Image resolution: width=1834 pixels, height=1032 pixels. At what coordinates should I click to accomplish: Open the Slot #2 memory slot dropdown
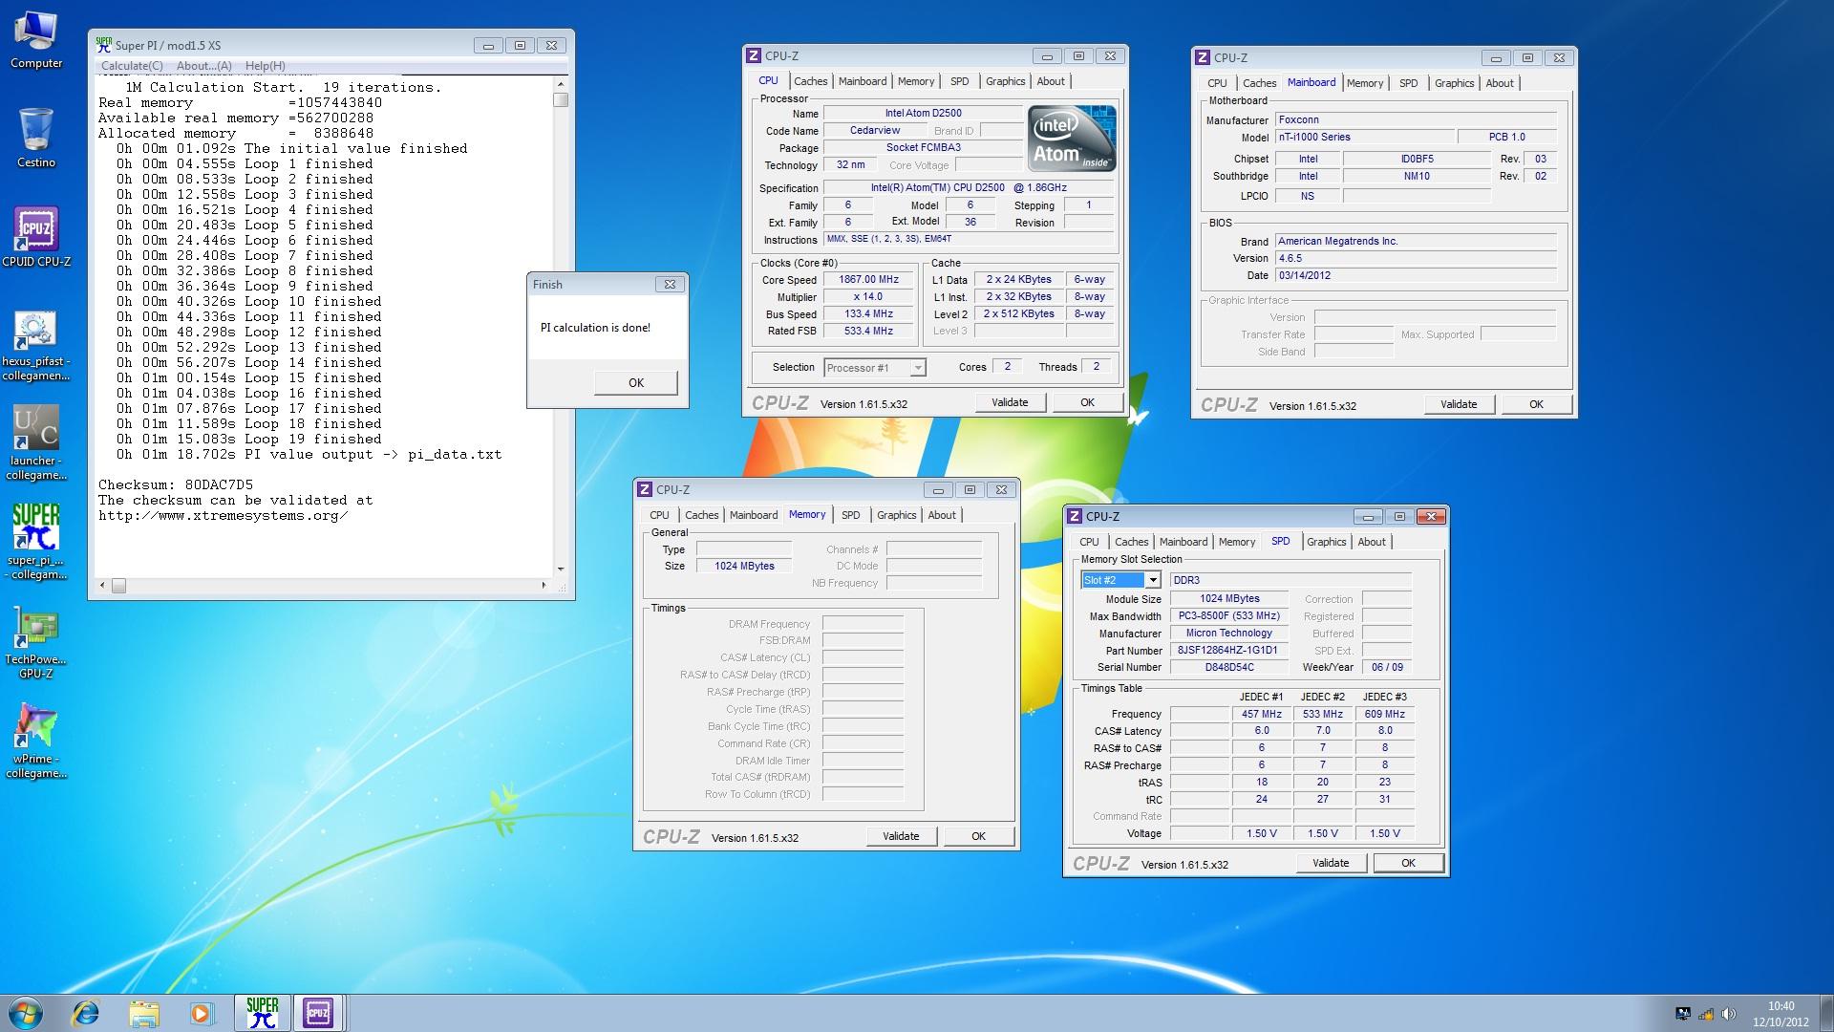coord(1153,580)
